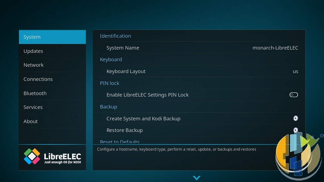This screenshot has height=182, width=324.
Task: Open the Bluetooth settings category
Action: 52,93
